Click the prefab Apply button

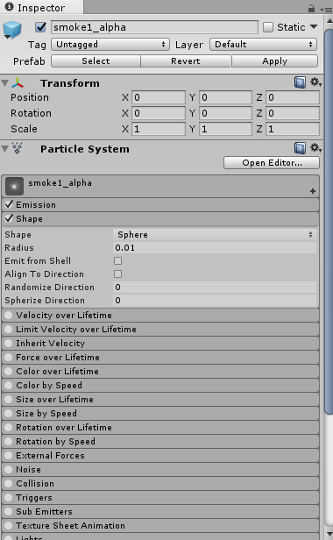274,61
